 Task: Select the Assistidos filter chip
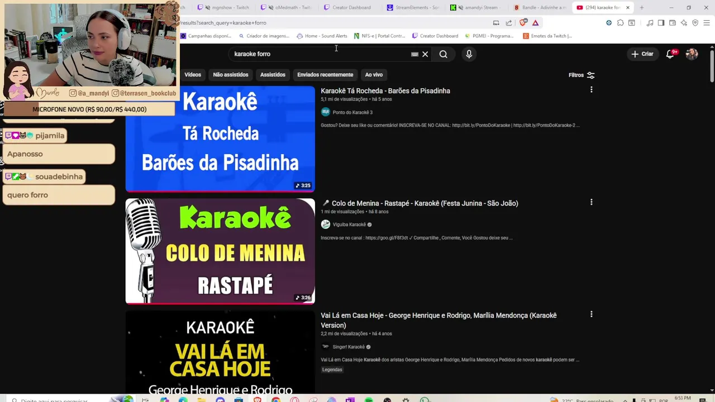click(x=273, y=75)
